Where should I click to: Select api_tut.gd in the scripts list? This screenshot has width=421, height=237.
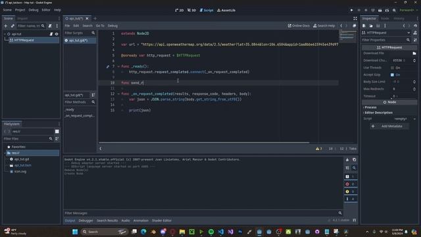point(80,40)
